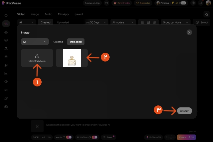
Task: Switch to the Audio tab
Action: pos(48,14)
